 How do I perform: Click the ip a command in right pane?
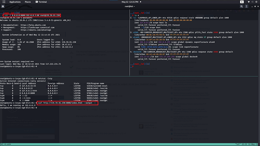click(137, 15)
